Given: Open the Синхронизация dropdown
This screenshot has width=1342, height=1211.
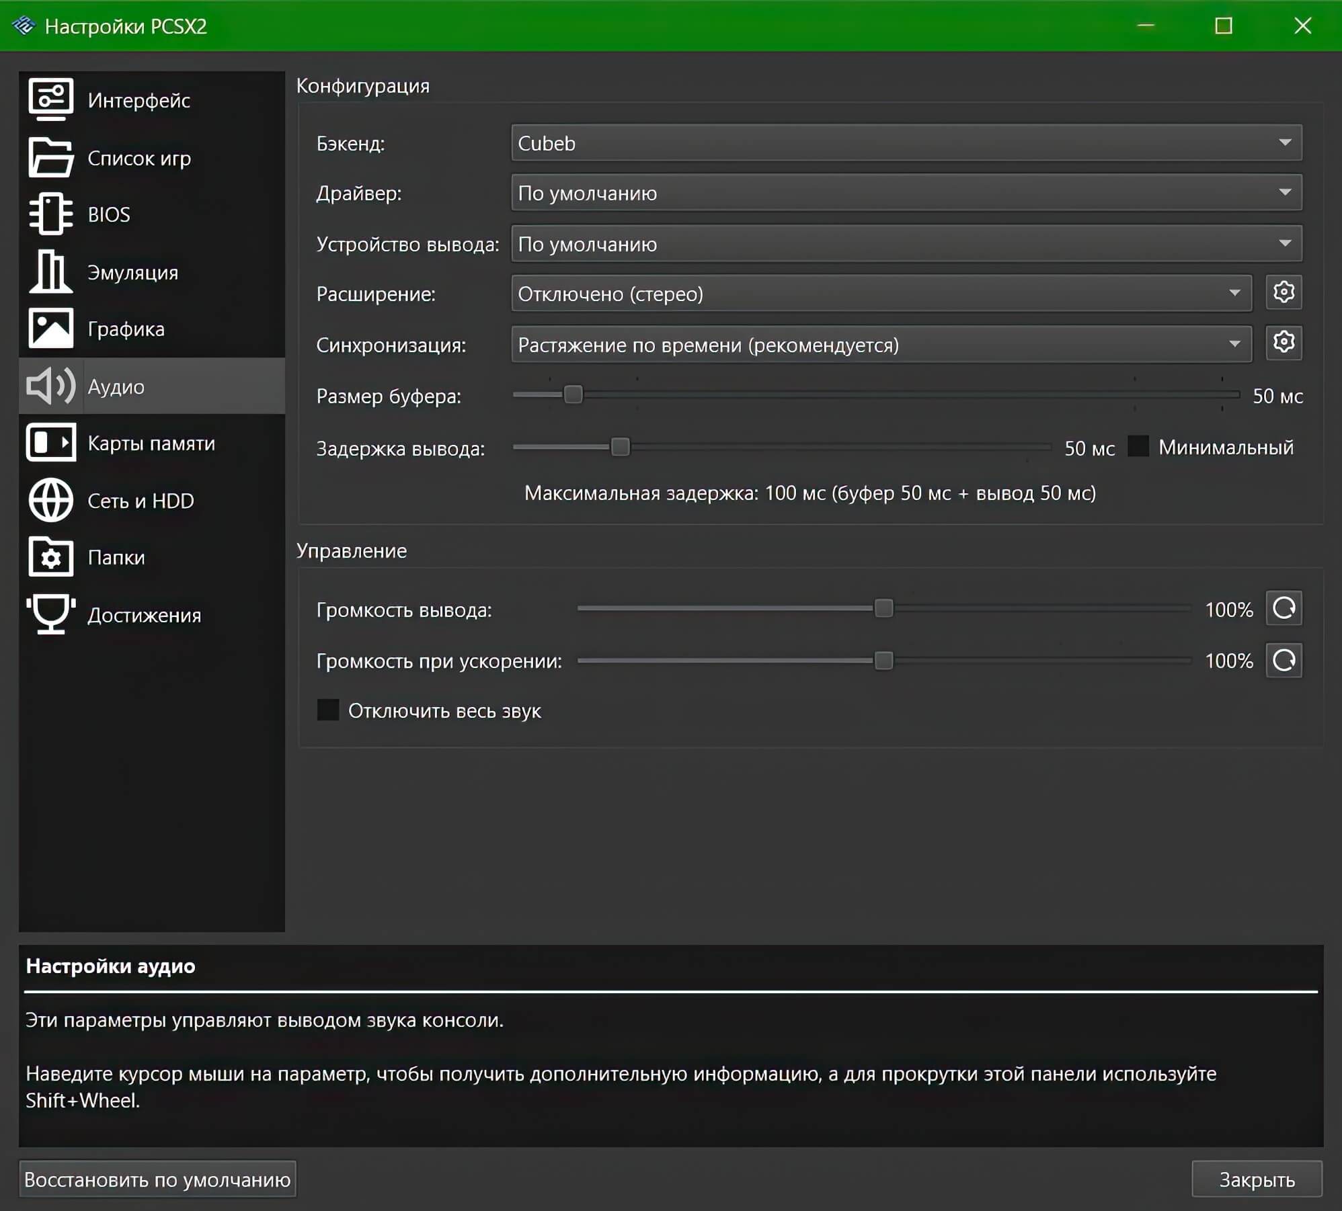Looking at the screenshot, I should coord(881,344).
